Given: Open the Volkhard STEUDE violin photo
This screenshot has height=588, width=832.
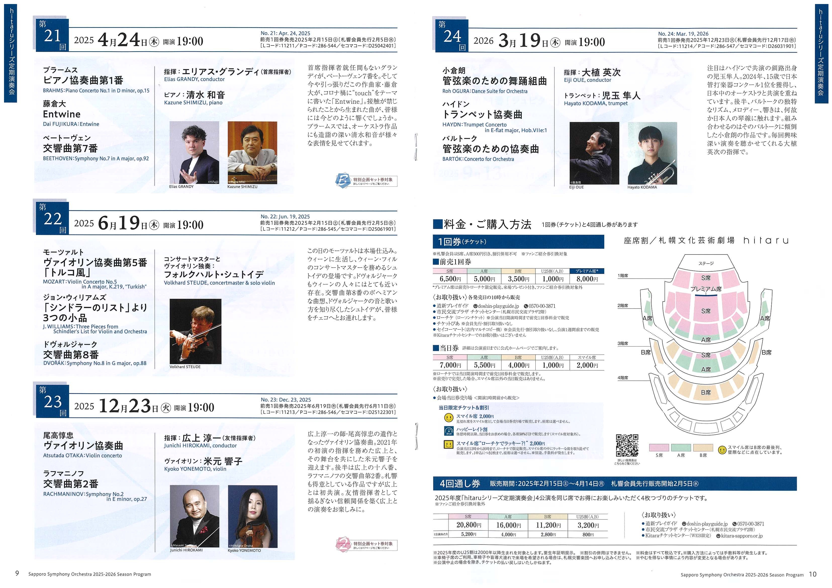Looking at the screenshot, I should [x=195, y=331].
